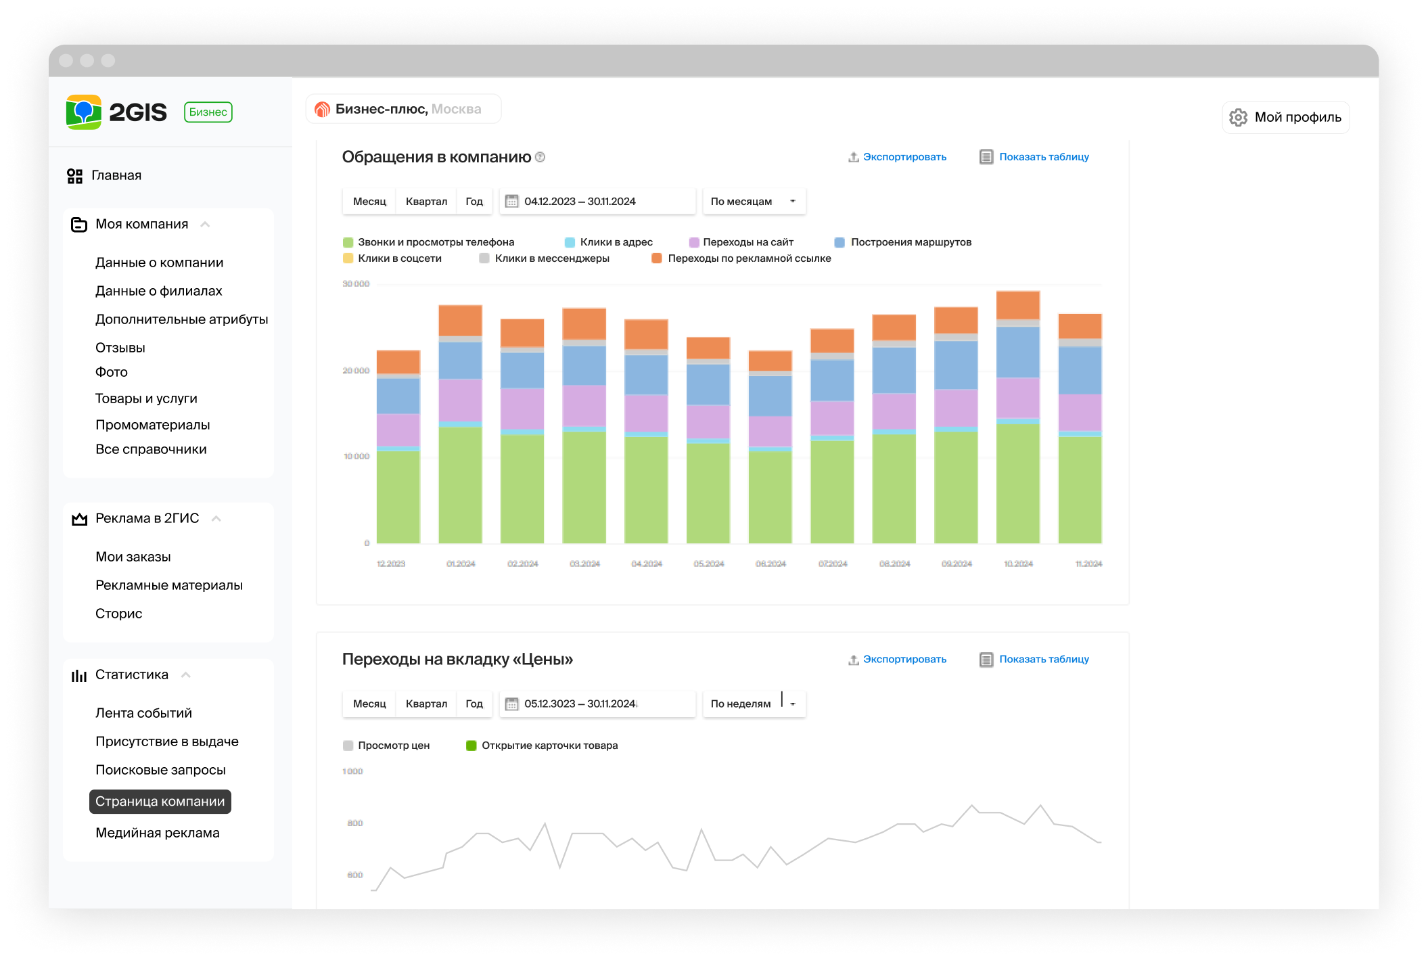Select Месяц period in Обращения panel

point(369,202)
